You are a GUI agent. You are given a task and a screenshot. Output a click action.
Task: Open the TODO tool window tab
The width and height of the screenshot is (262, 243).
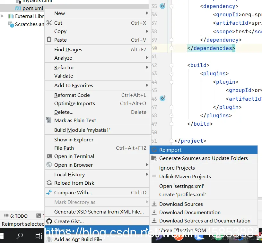pos(16,216)
